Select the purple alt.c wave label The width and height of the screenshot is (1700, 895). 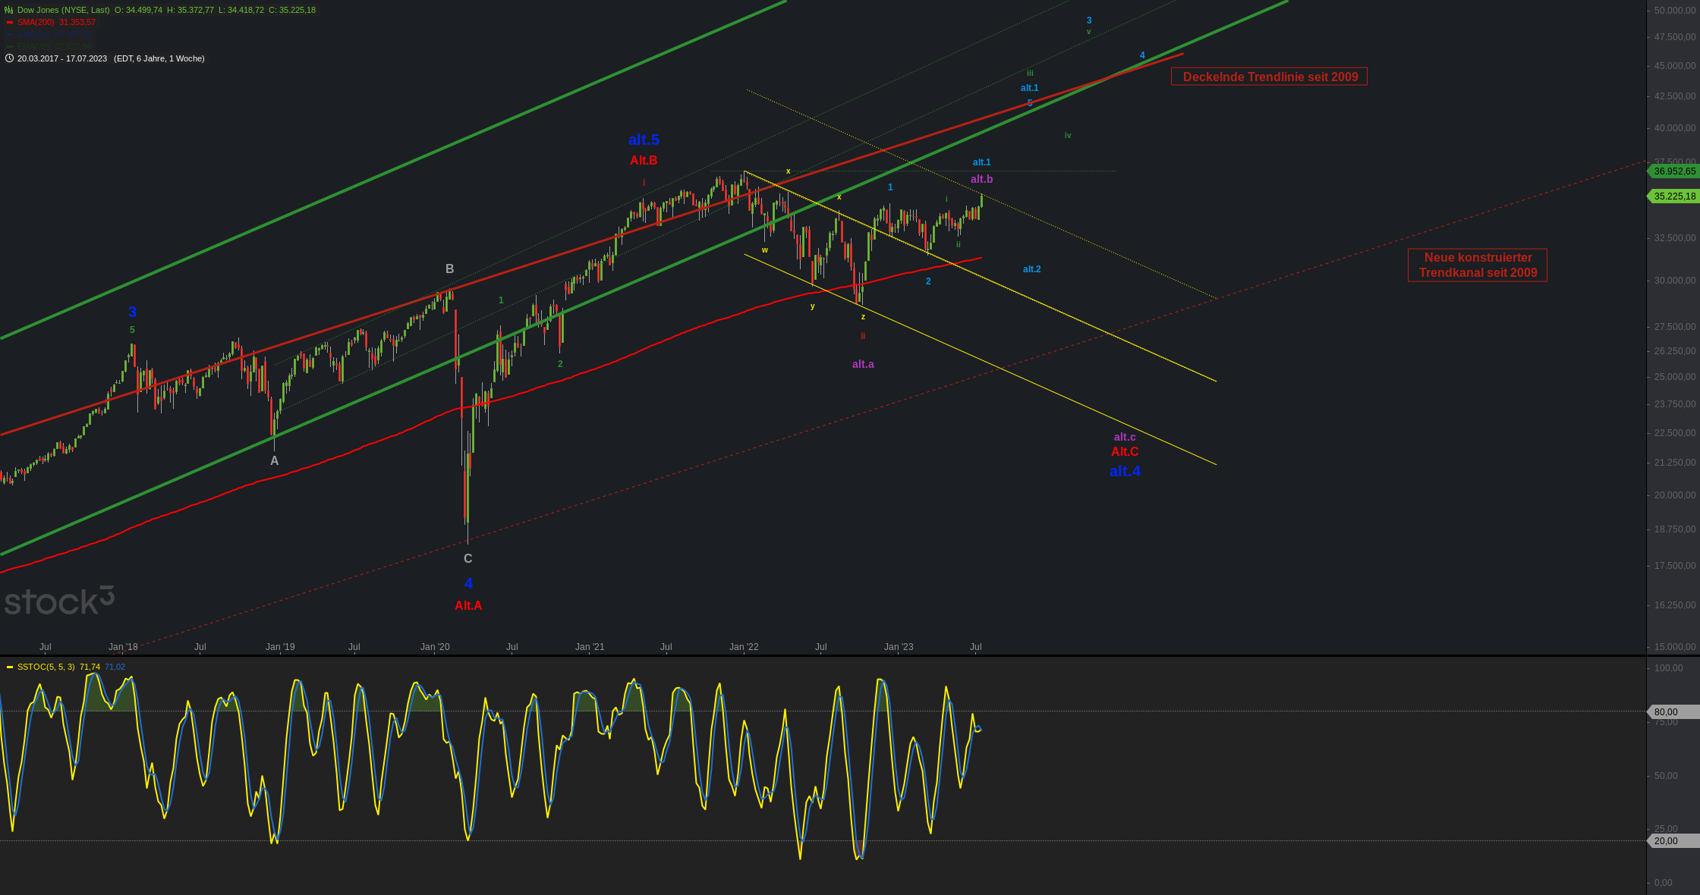pos(1125,437)
